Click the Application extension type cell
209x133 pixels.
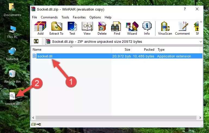[x=174, y=56]
